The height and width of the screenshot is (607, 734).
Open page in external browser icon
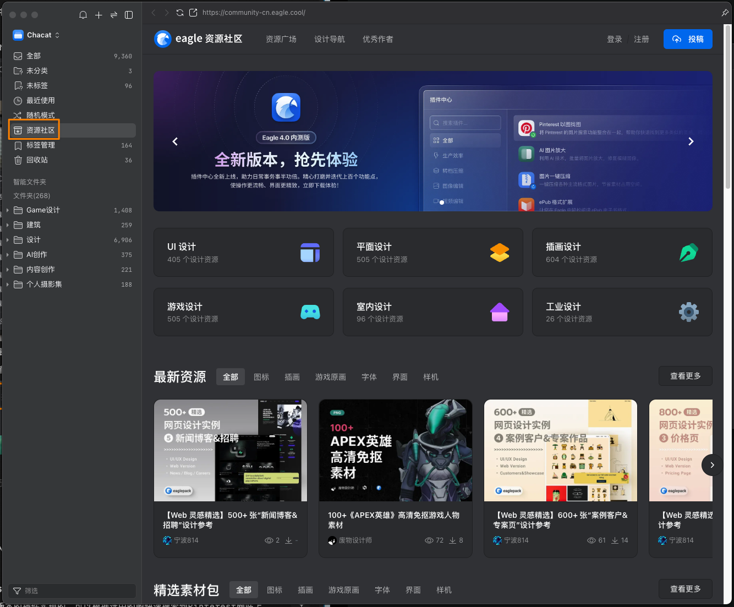click(x=193, y=12)
